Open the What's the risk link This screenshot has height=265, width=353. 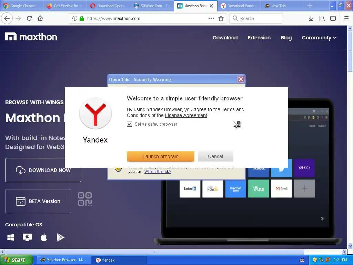point(158,171)
